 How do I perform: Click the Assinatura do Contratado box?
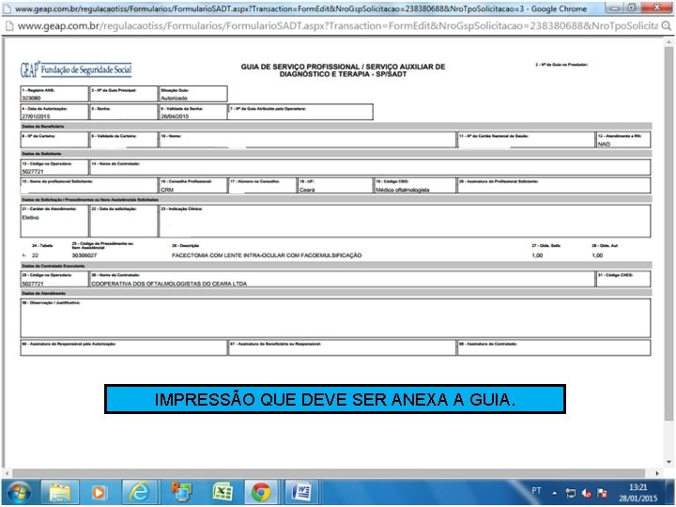[554, 347]
